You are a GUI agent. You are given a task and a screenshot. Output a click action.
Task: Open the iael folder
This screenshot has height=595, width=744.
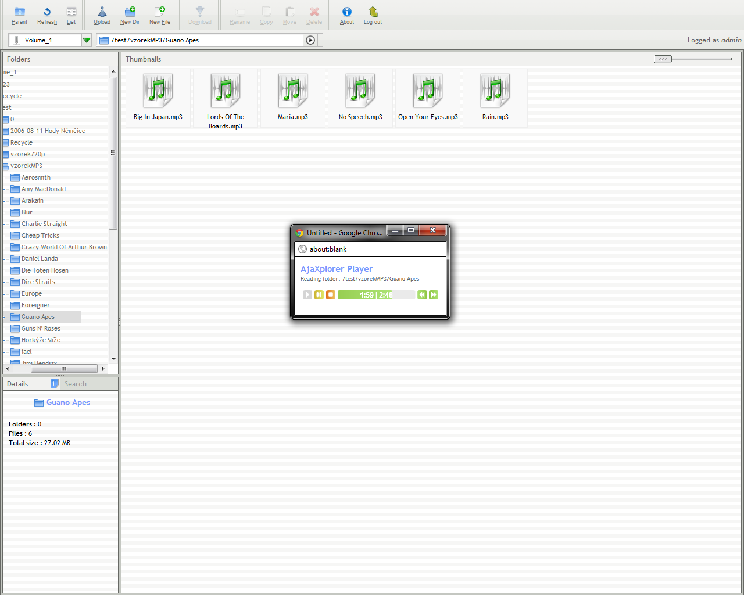27,352
